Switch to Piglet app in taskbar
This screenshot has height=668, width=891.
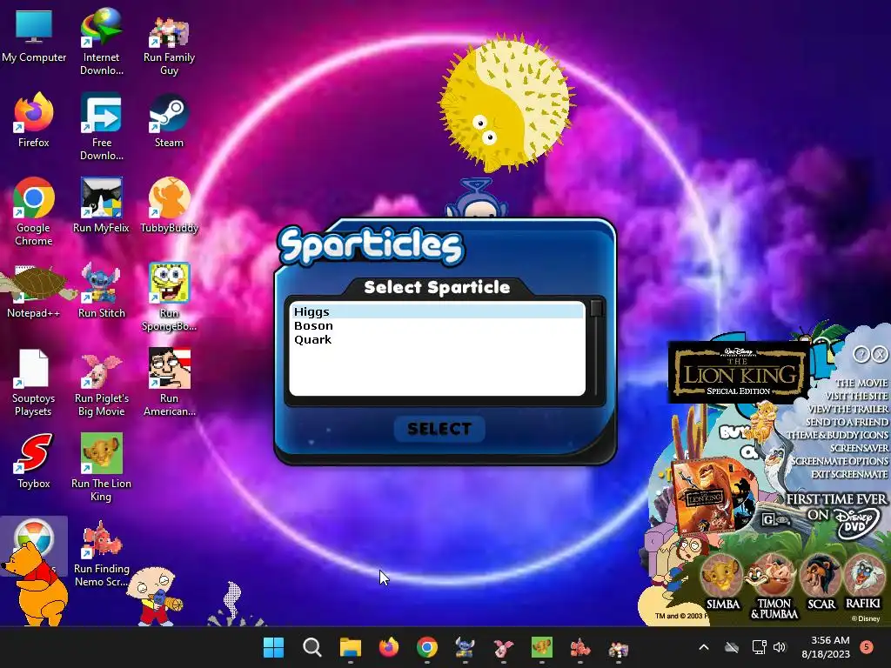(x=504, y=647)
